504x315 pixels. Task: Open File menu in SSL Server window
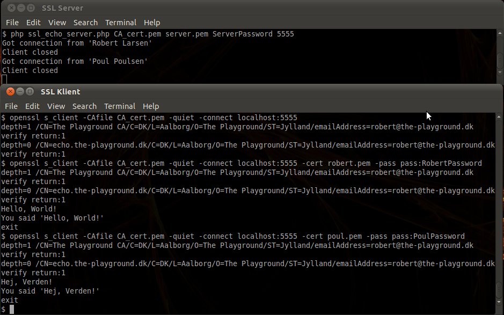[x=12, y=23]
